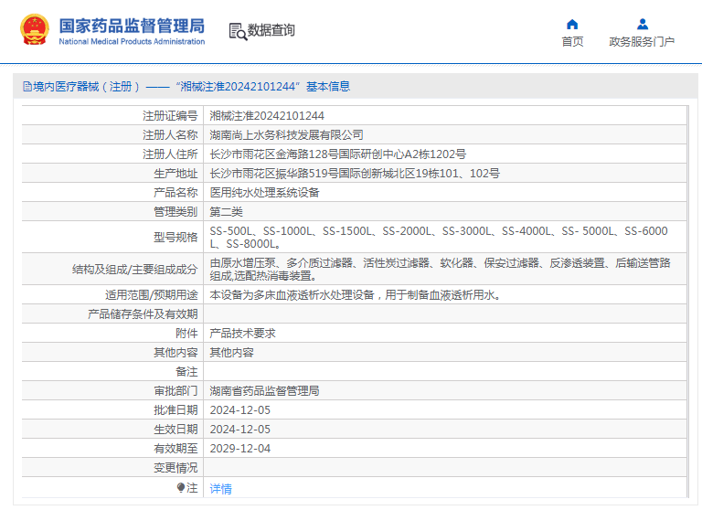The image size is (702, 510).
Task: Click the 其他内容 row label
Action: 175,353
